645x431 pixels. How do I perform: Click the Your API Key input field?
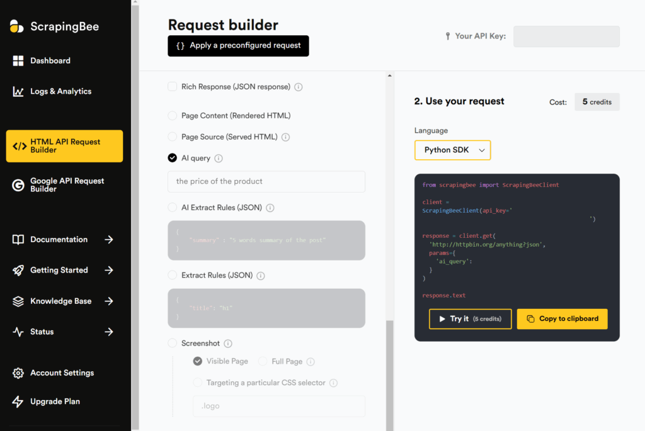566,36
